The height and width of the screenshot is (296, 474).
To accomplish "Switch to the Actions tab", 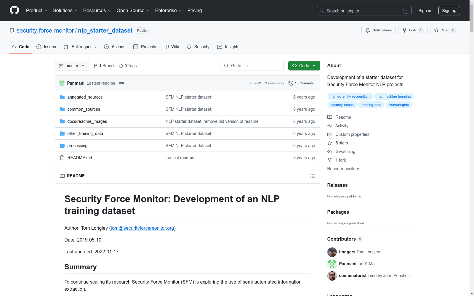I will tap(115, 47).
